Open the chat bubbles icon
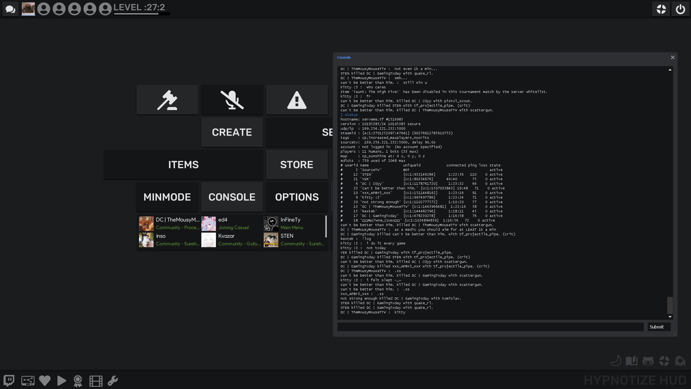The image size is (691, 389). pos(10,9)
